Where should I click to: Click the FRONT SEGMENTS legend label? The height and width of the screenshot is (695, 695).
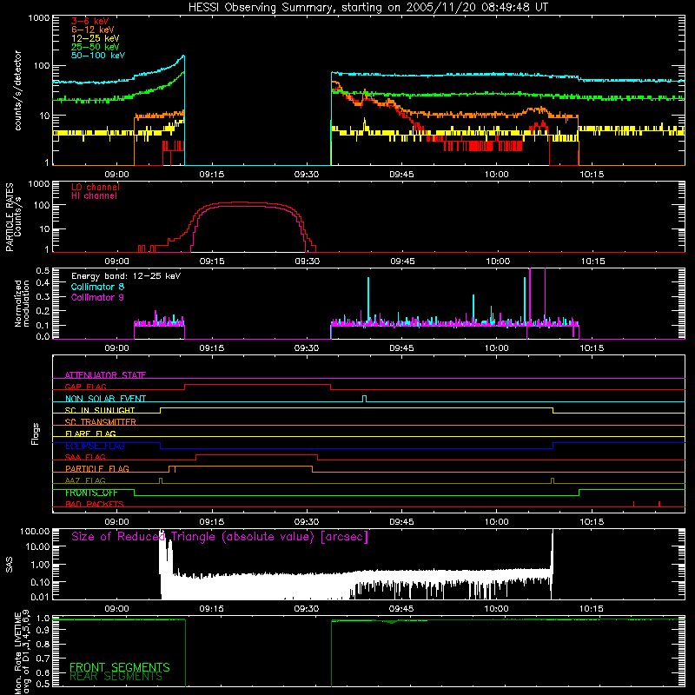[120, 667]
